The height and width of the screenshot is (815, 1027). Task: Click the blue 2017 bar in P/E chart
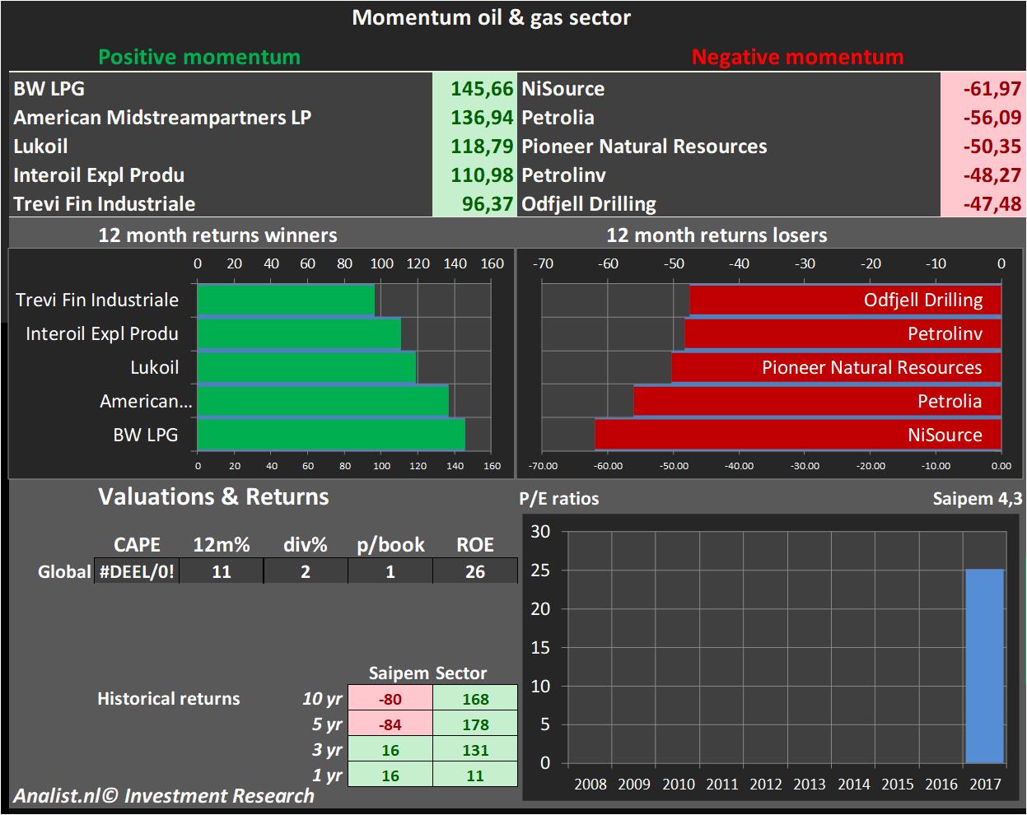[x=984, y=665]
